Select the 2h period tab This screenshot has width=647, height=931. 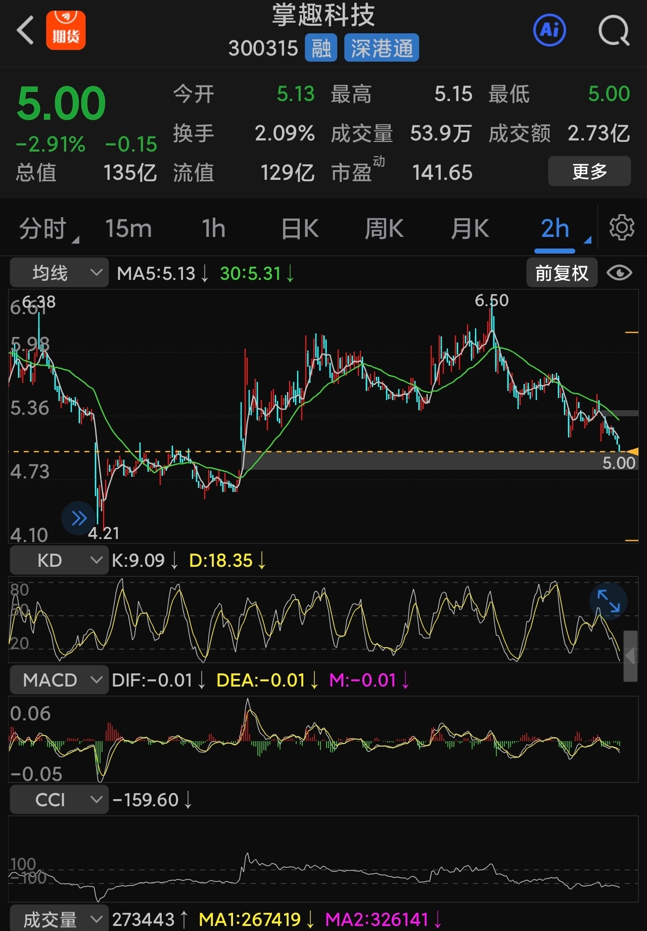[x=555, y=228]
